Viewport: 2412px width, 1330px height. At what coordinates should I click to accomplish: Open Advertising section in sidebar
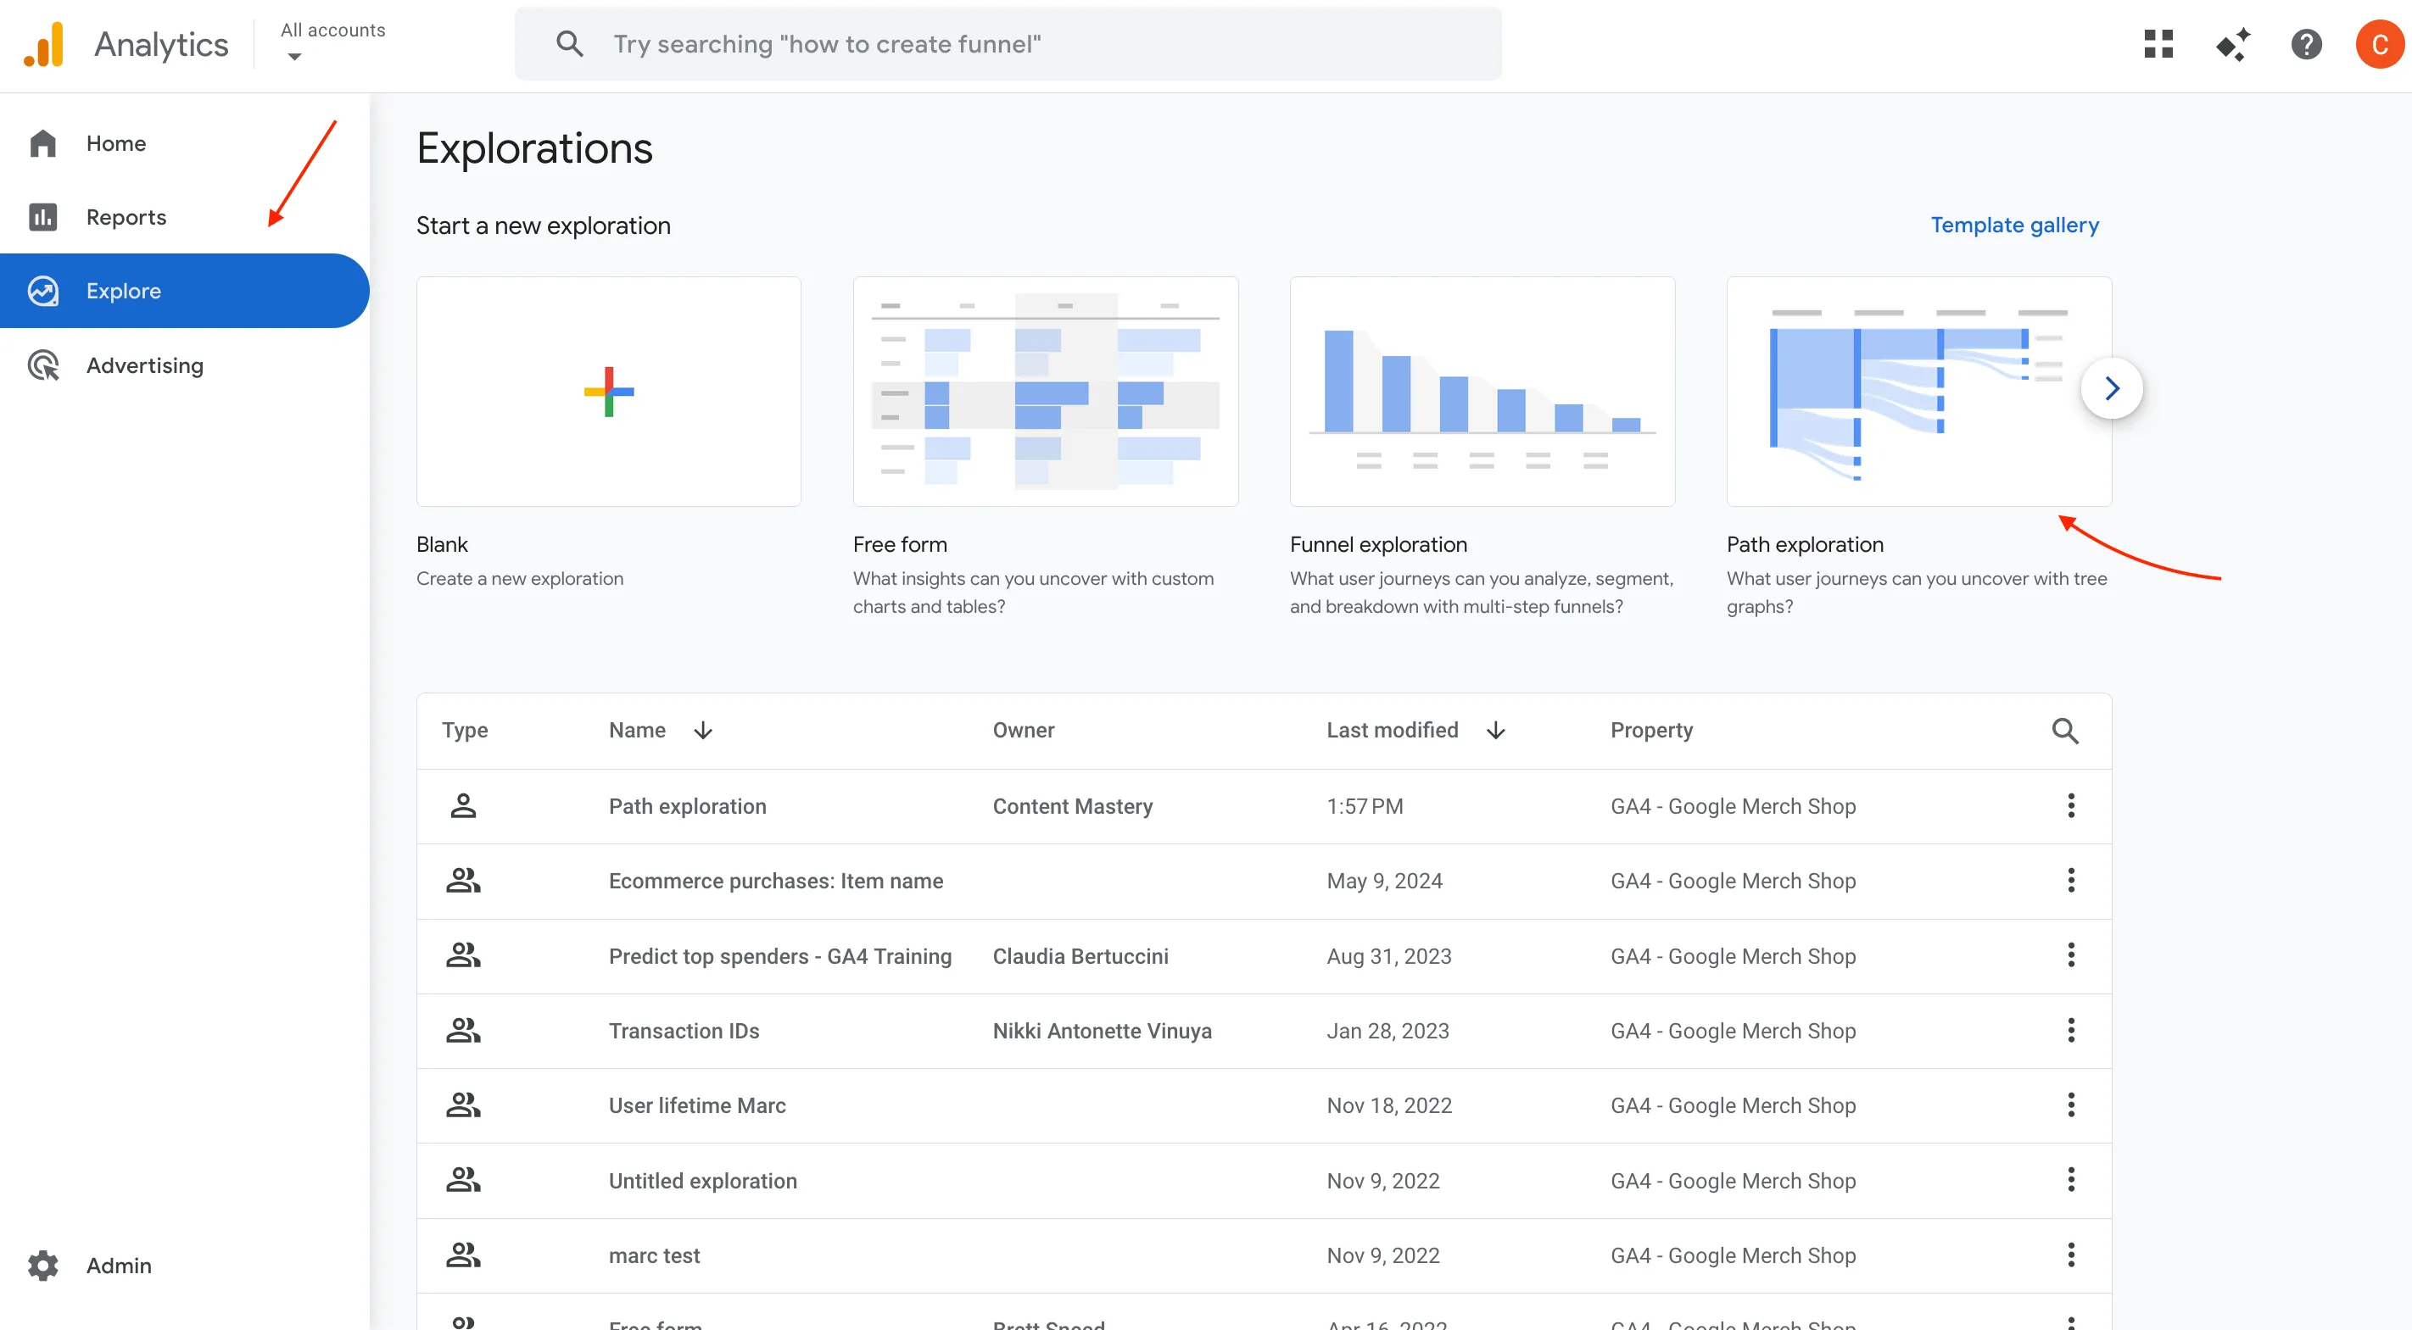[x=144, y=366]
